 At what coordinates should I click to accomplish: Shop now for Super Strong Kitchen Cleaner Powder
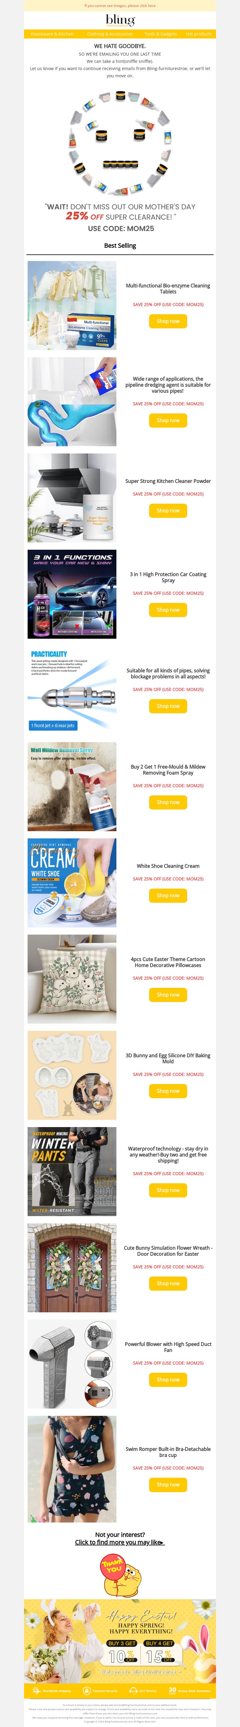[168, 510]
